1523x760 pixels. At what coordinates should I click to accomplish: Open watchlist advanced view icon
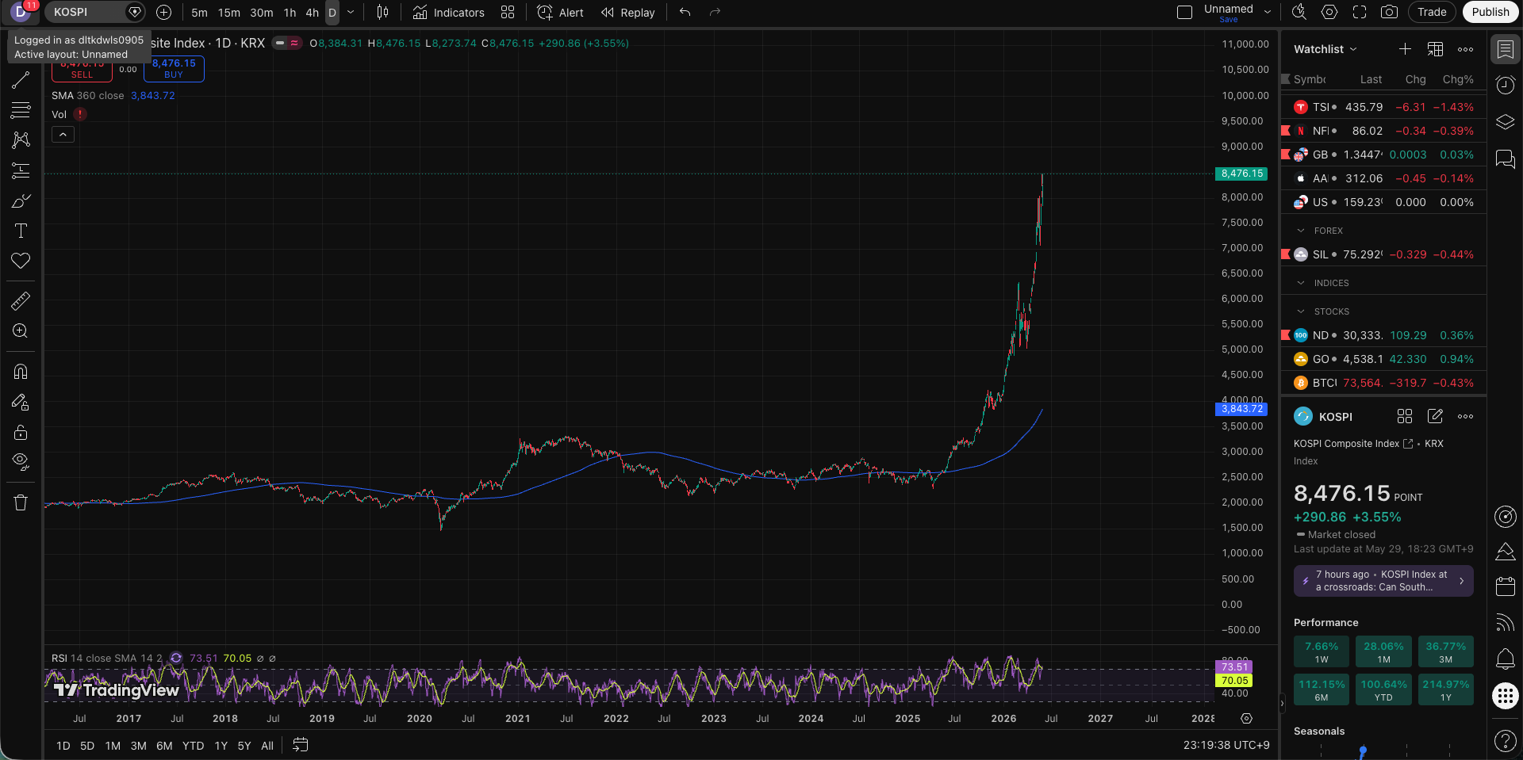pos(1435,49)
